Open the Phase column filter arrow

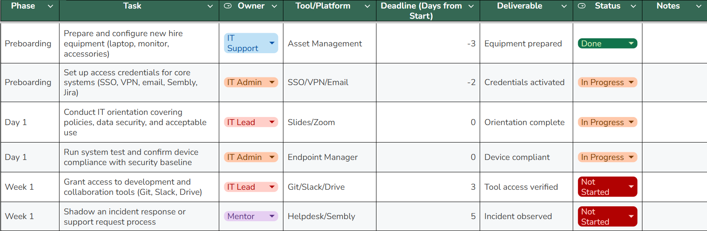pos(51,6)
